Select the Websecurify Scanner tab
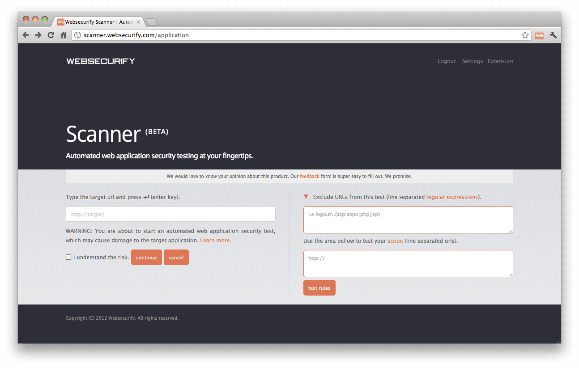The image size is (579, 368). [x=98, y=21]
